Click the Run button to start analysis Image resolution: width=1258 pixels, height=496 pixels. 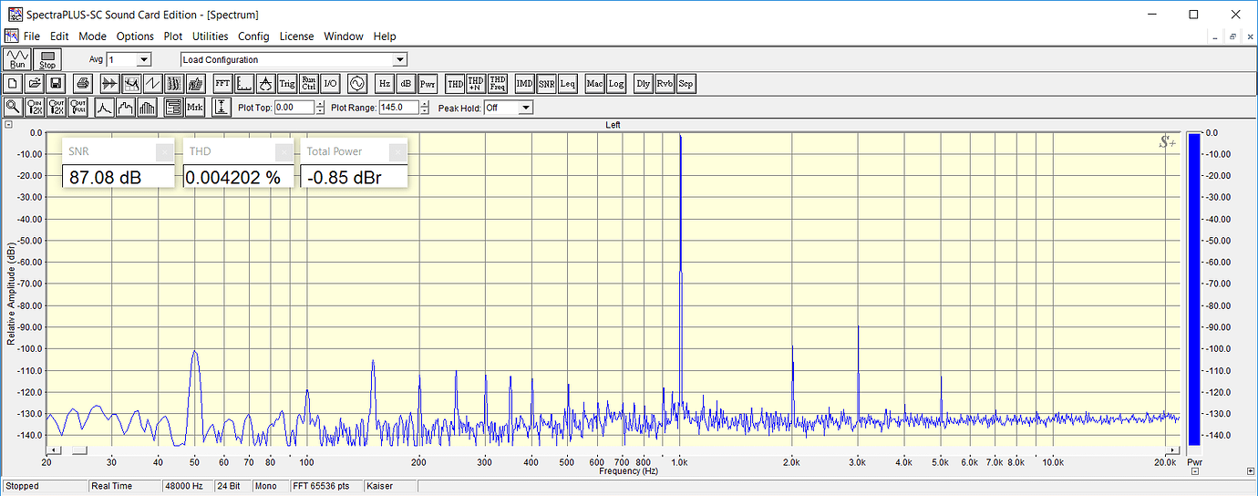click(x=17, y=60)
